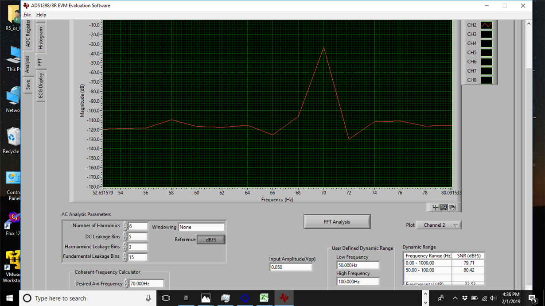The height and width of the screenshot is (306, 545).
Task: Toggle the CH3 plot visibility in the legend
Action: click(486, 34)
